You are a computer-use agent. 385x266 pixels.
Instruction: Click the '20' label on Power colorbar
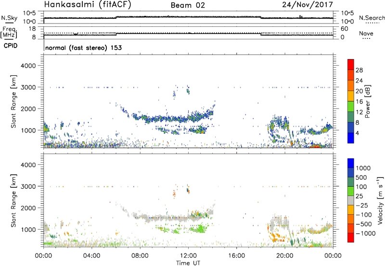click(359, 91)
